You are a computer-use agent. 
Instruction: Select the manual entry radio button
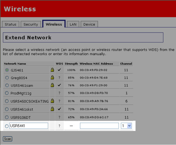coord(7,126)
